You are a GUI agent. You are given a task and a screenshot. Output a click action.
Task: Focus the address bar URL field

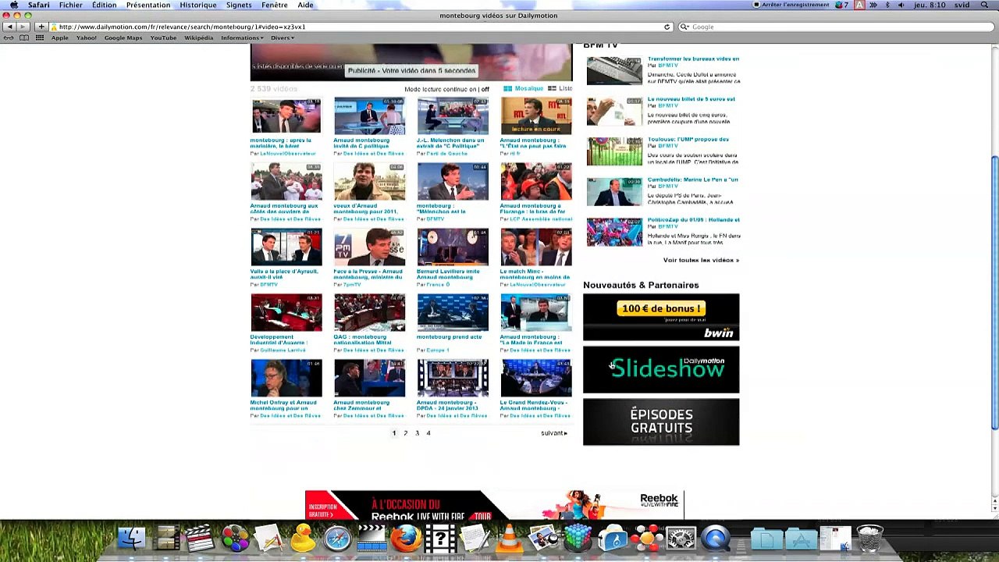355,27
